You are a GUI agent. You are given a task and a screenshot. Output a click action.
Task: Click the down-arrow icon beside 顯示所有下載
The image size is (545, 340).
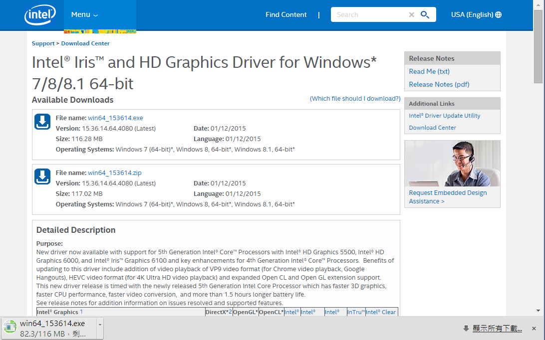point(466,328)
